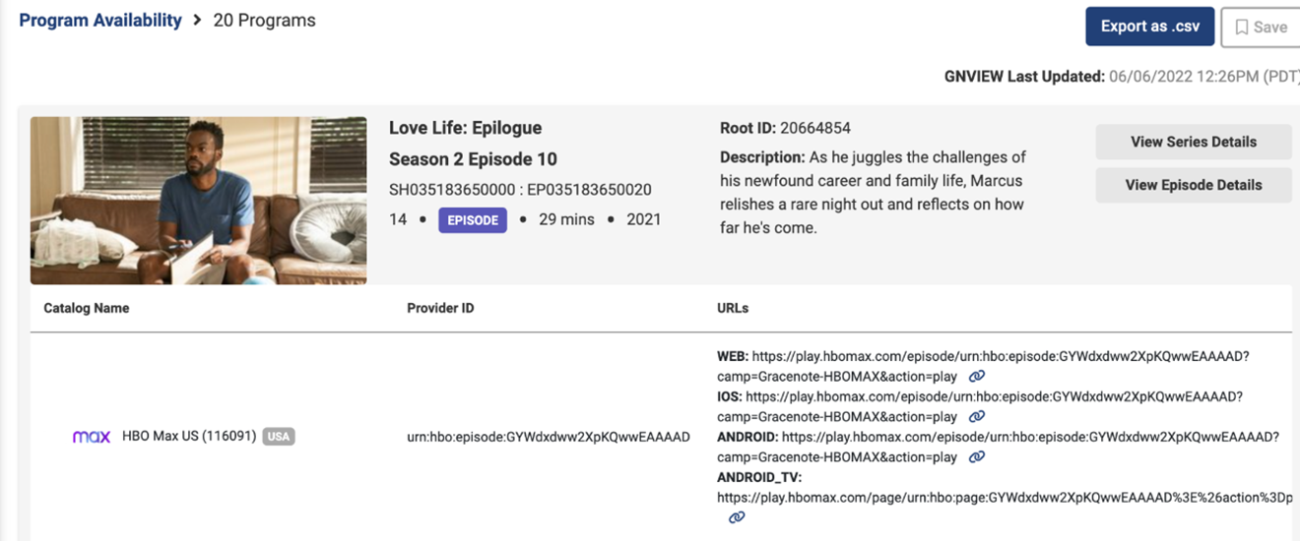Sort by Catalog Name column header
The width and height of the screenshot is (1300, 541).
[87, 309]
